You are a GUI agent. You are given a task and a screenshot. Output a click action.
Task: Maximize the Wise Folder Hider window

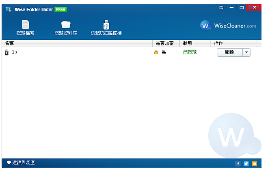[x=242, y=7]
